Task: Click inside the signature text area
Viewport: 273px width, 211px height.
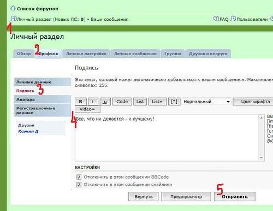Action: click(x=167, y=138)
